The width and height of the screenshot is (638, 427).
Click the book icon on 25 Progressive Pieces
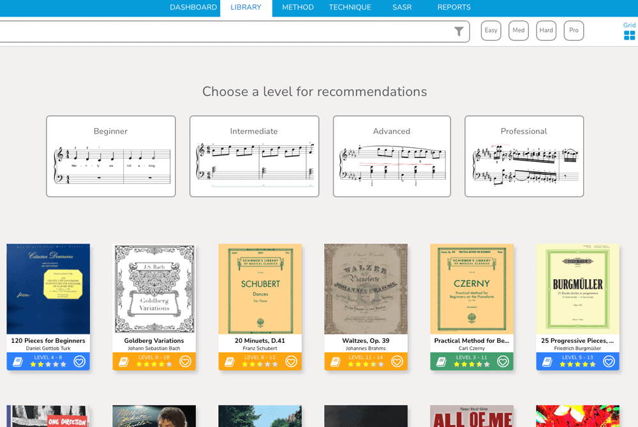[x=547, y=361]
